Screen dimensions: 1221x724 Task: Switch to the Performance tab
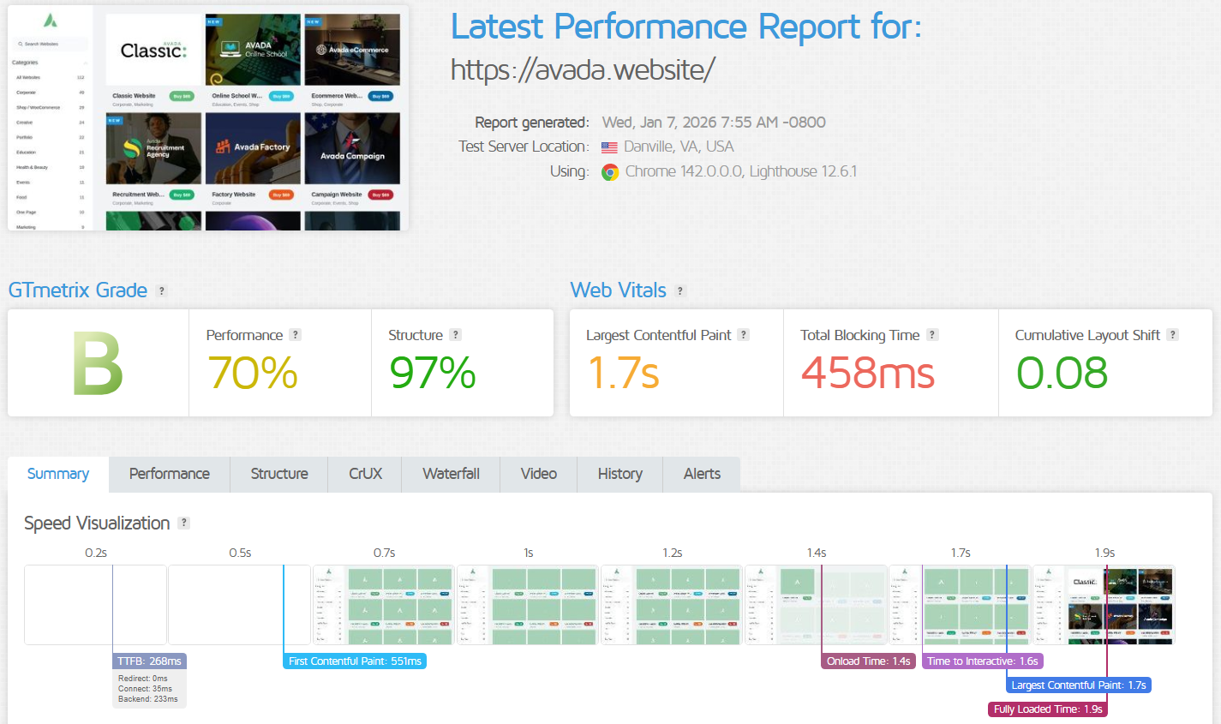tap(170, 475)
